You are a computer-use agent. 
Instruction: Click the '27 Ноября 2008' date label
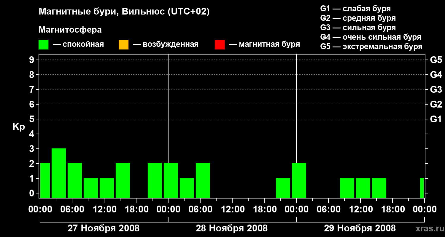tap(104, 228)
